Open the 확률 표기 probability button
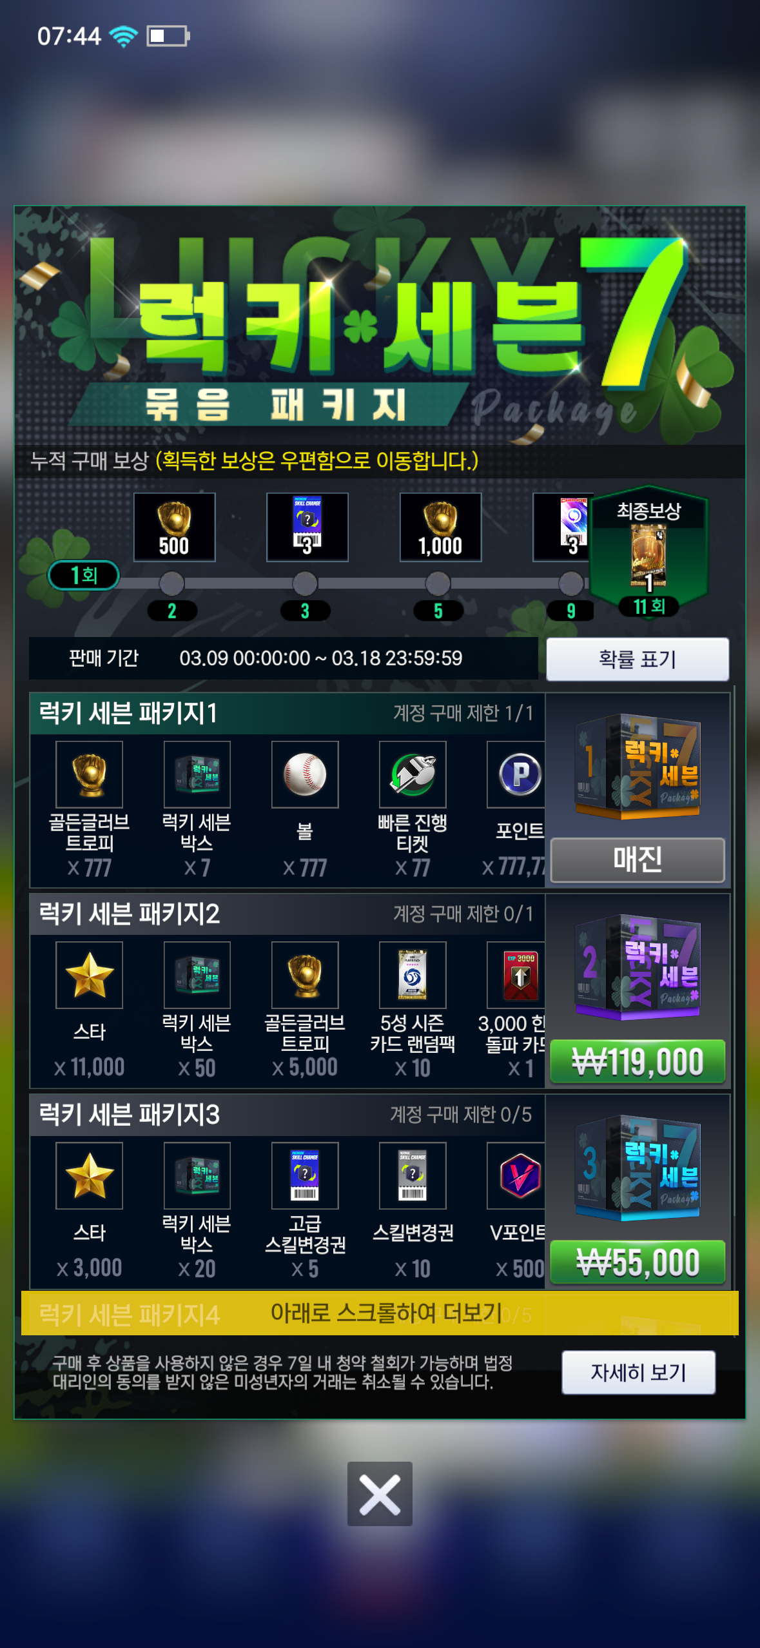The height and width of the screenshot is (1648, 760). (638, 659)
